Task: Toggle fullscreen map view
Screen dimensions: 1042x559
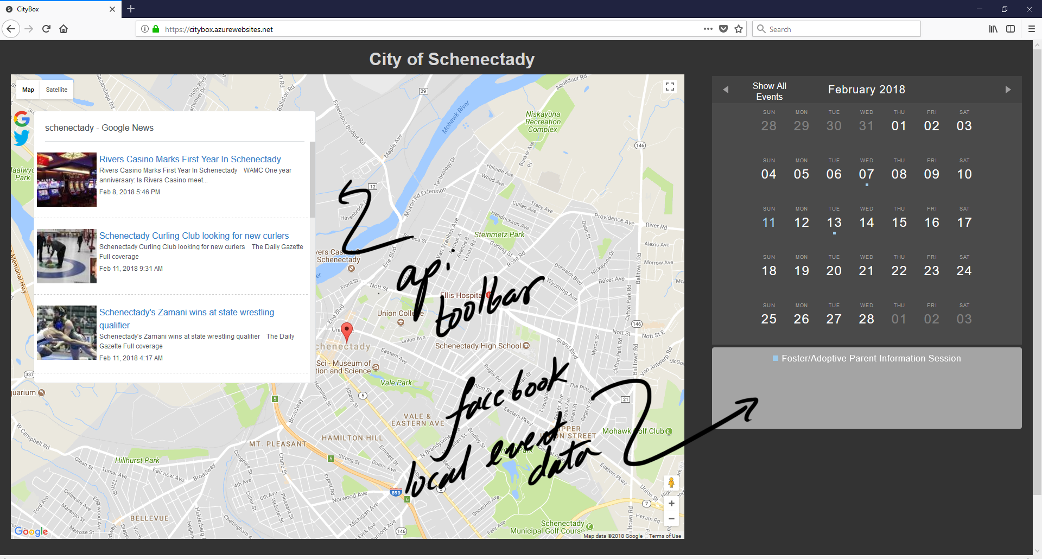Action: [x=670, y=87]
